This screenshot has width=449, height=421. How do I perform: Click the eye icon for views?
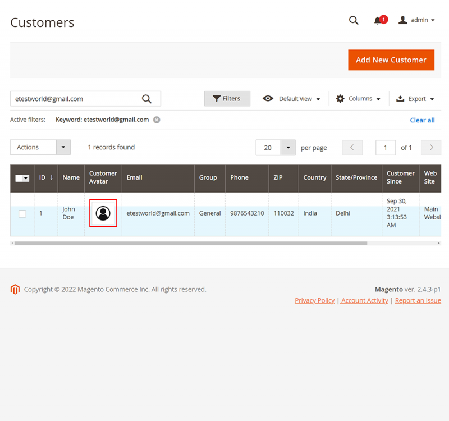point(268,99)
